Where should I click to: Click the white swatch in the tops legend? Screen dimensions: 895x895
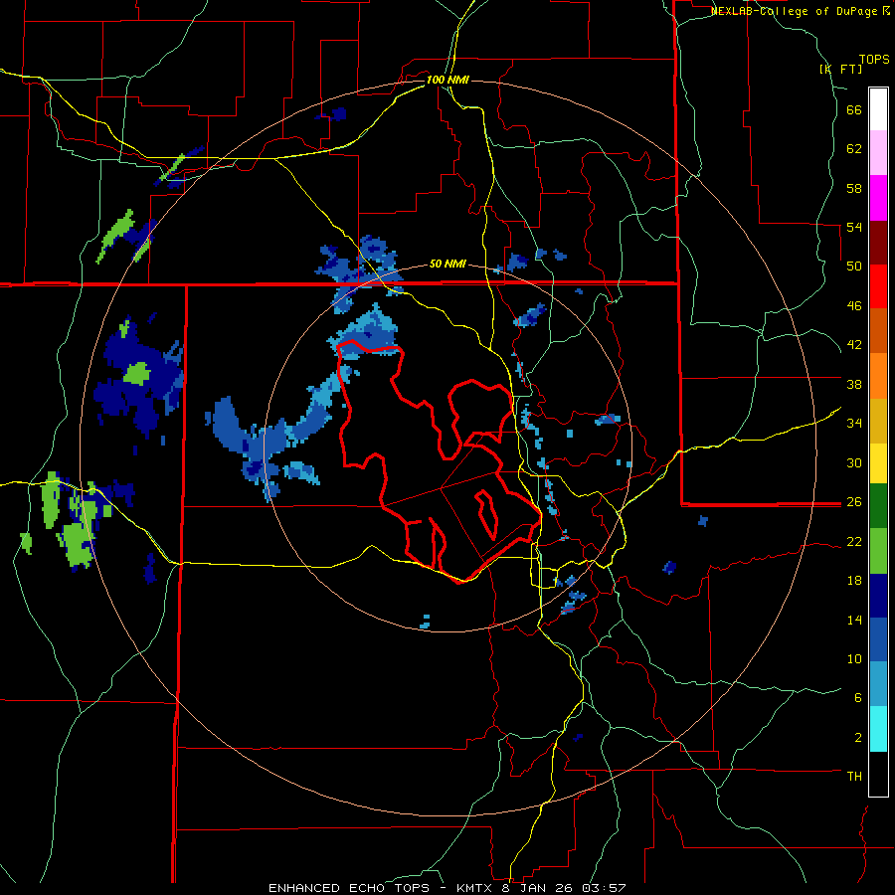(x=878, y=109)
